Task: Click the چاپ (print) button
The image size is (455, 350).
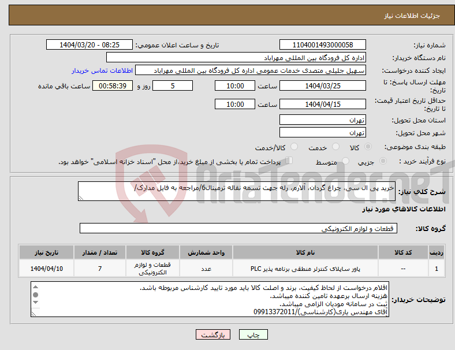Action: point(253,334)
